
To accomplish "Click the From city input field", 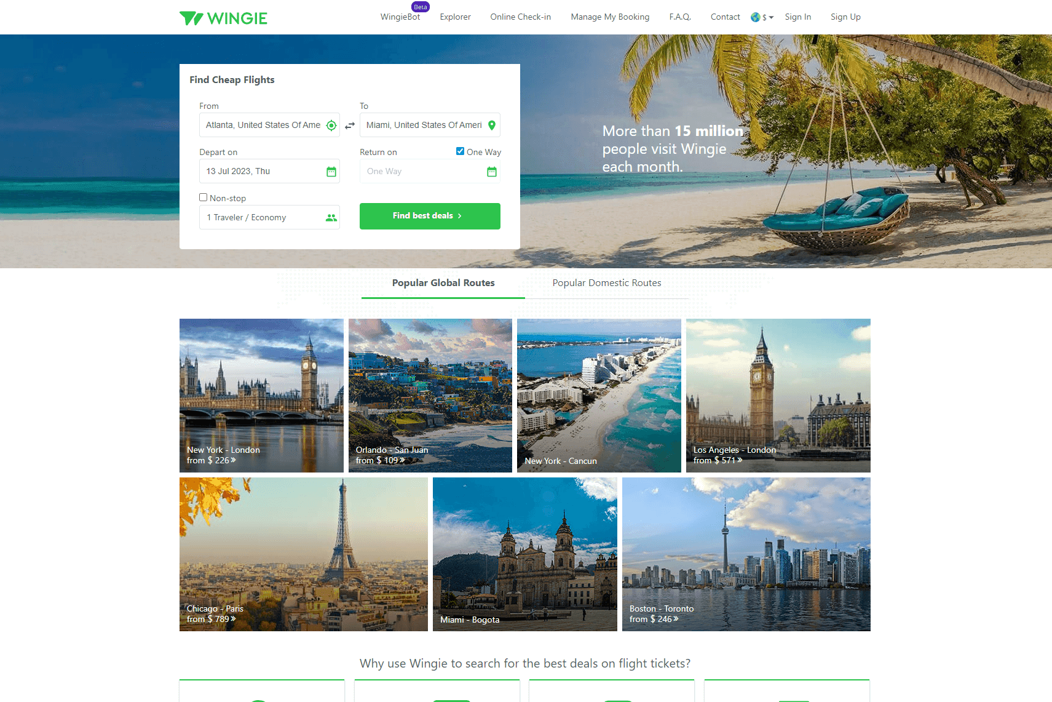I will click(269, 125).
